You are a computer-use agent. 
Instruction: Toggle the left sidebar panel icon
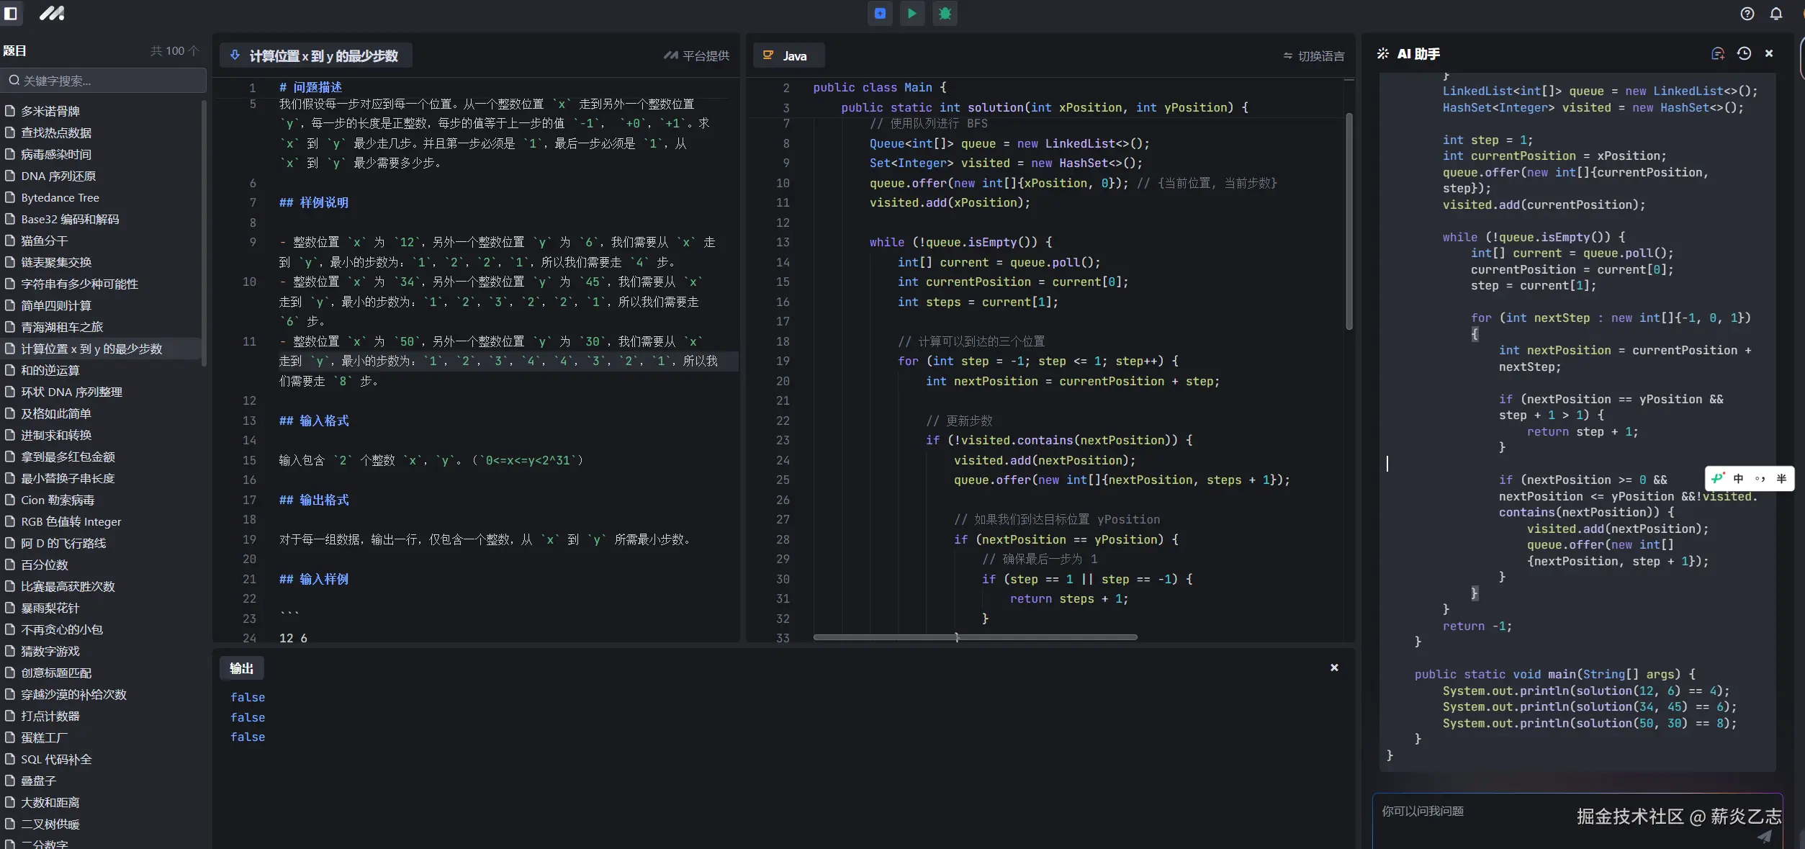[x=10, y=13]
